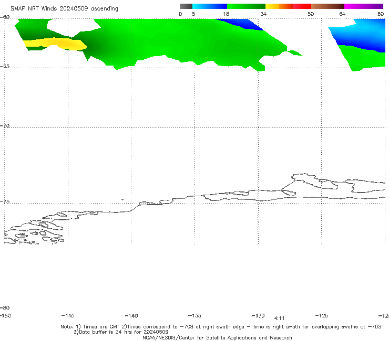
Task: Click the '50' color bar tick label
Action: click(311, 14)
